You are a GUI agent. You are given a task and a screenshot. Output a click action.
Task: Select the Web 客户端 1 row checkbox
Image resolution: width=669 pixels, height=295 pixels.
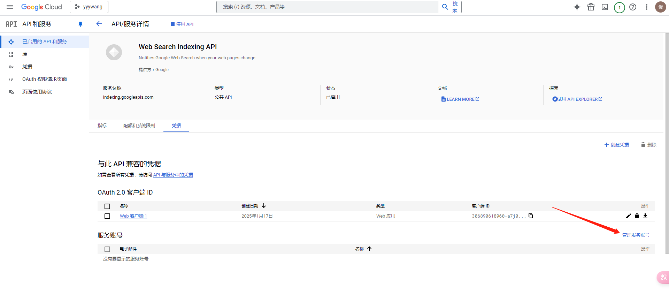click(x=107, y=216)
